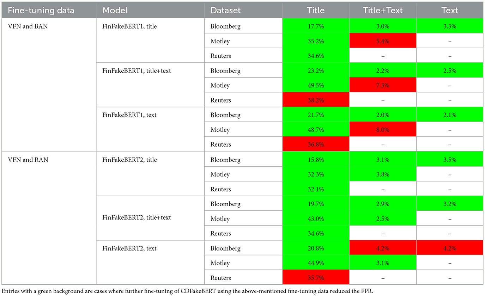Click the red 38.2% cell
Screen dimensions: 485x296
pos(316,100)
